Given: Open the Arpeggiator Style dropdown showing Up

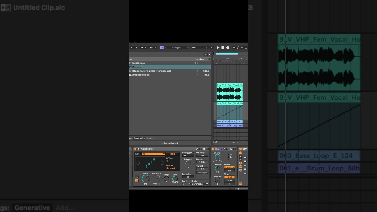Looking at the screenshot, I should (x=153, y=154).
